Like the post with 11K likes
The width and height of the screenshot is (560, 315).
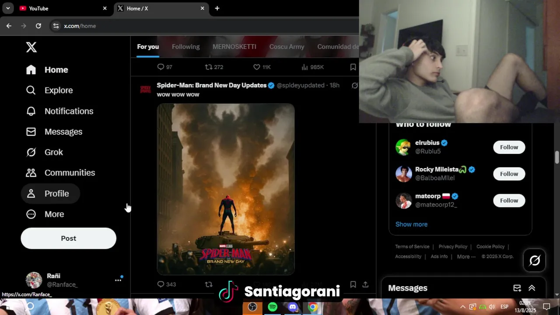(x=262, y=67)
